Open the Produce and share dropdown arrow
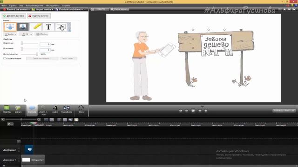This screenshot has width=298, height=167. pyautogui.click(x=82, y=9)
